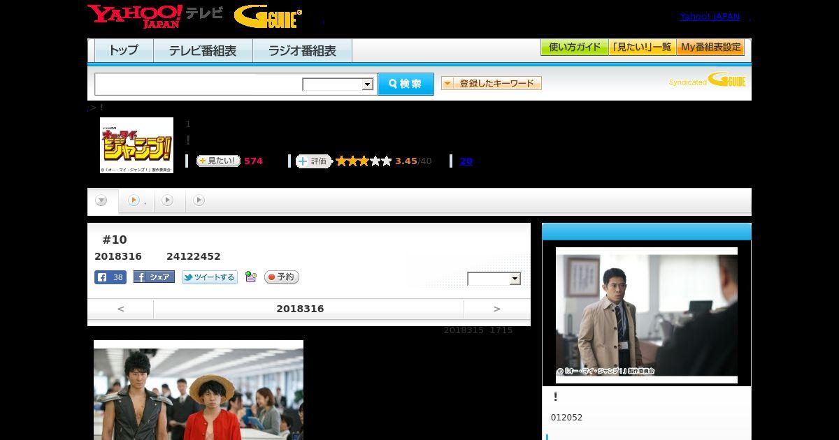
Task: Switch to the トップ tab
Action: click(124, 50)
